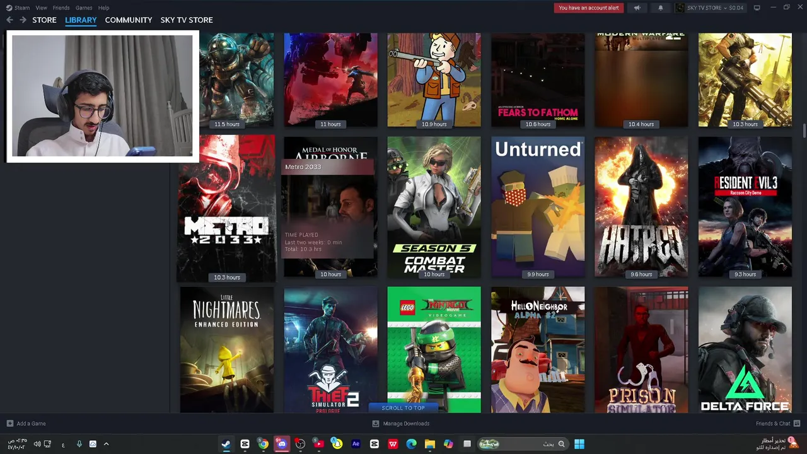
Task: Open the Friends menu
Action: (x=61, y=8)
